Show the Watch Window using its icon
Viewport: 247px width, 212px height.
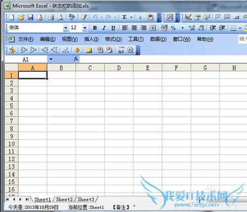[x=121, y=50]
